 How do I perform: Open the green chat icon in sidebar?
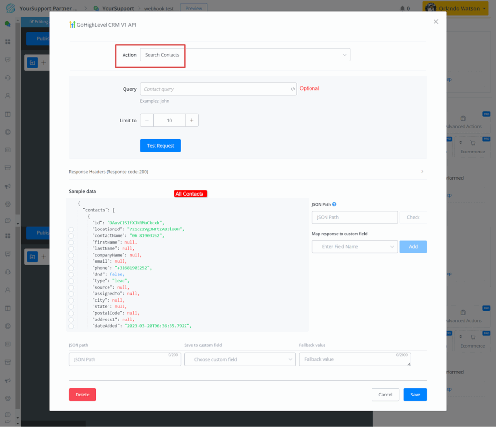(x=7, y=23)
